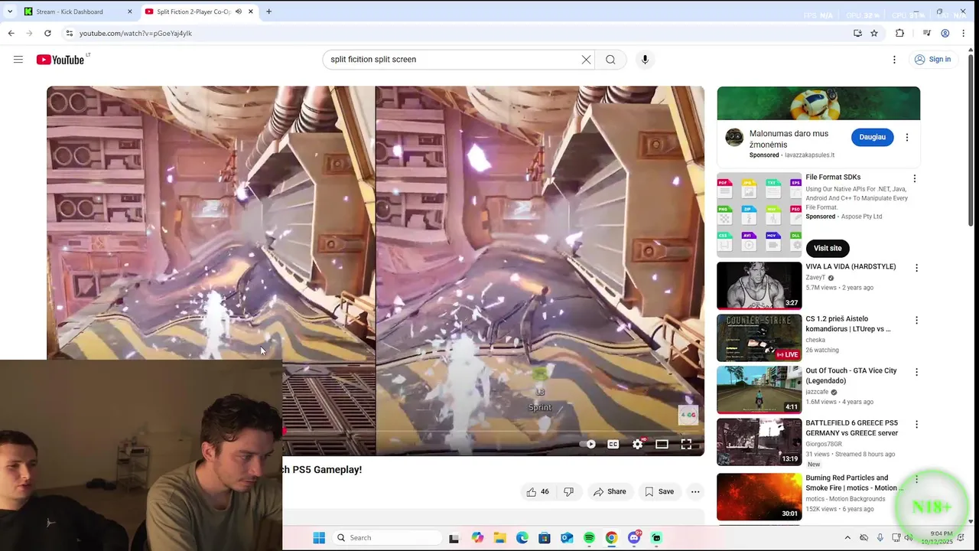The image size is (979, 551).
Task: Go back in the browser
Action: tap(11, 33)
